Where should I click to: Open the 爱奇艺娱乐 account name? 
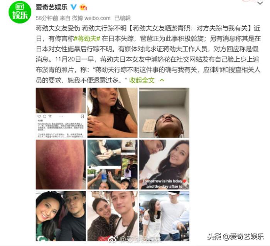click(51, 7)
